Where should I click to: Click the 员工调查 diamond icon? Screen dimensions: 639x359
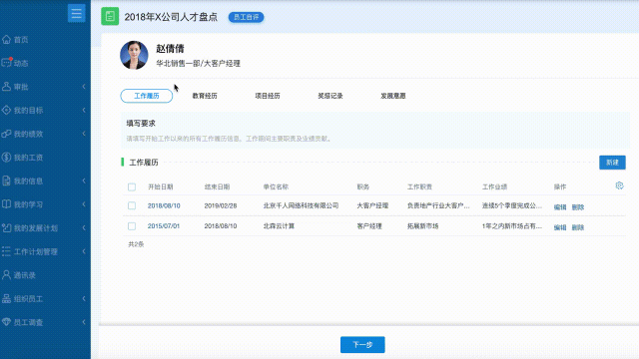point(6,322)
